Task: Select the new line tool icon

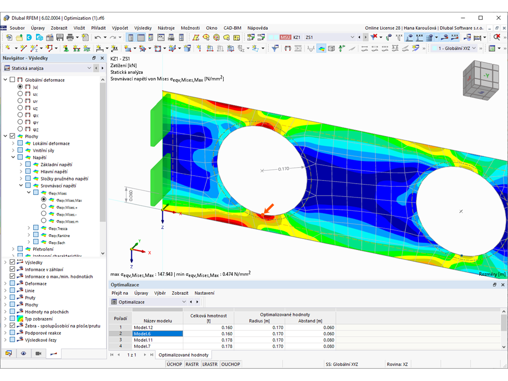Action: click(x=23, y=49)
